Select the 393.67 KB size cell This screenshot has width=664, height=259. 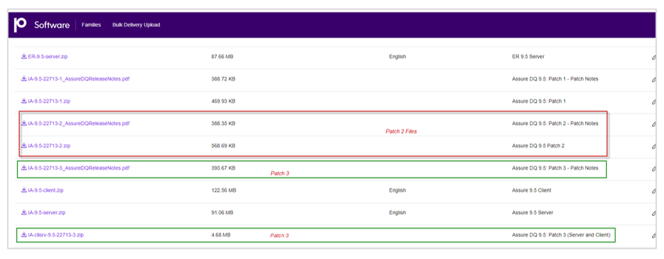tap(223, 168)
